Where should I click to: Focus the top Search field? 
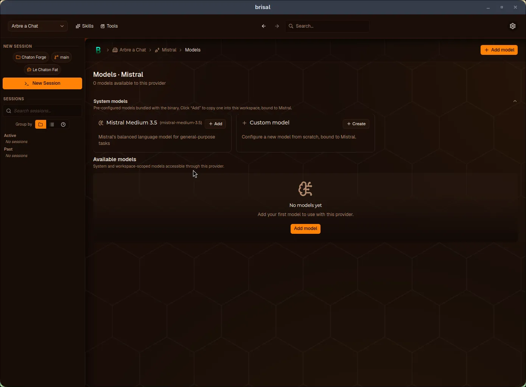(327, 26)
